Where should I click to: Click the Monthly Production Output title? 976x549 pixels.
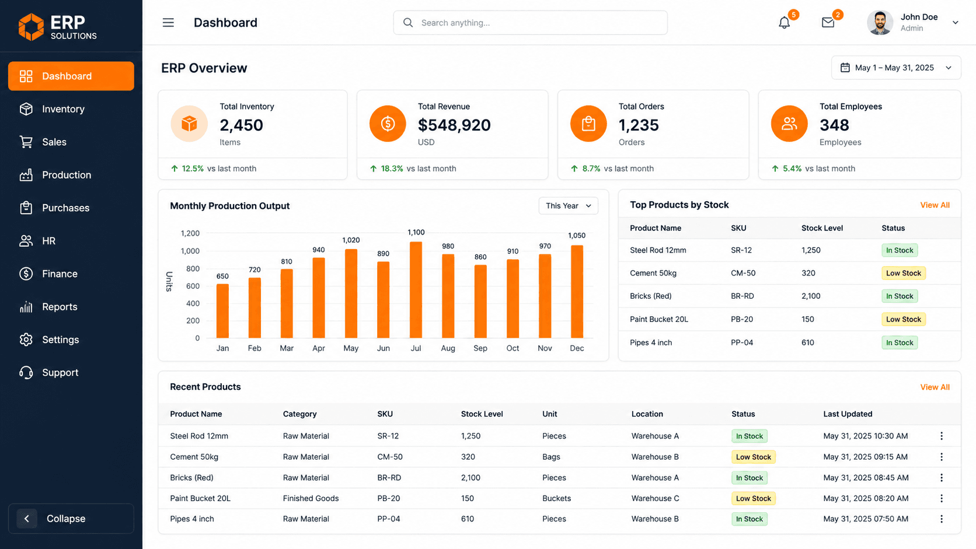tap(229, 206)
